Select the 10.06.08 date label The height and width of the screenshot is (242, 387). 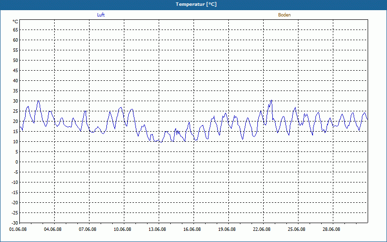[122, 229]
